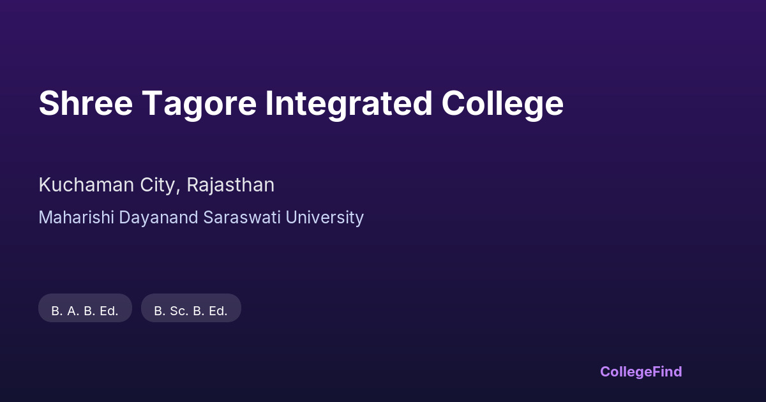Click the CollegeFind brand logo
Image resolution: width=766 pixels, height=402 pixels.
pyautogui.click(x=640, y=371)
